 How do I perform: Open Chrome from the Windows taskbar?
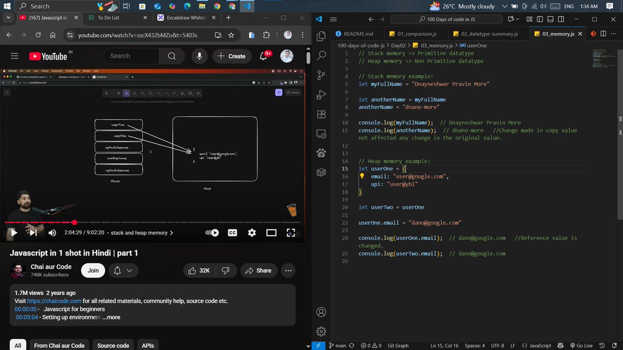[x=217, y=6]
